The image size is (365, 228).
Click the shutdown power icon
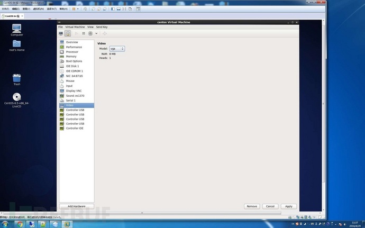(x=90, y=33)
